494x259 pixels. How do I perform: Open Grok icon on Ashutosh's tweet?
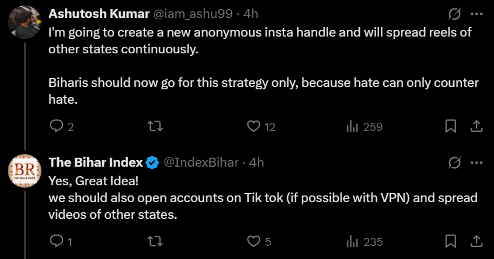point(455,14)
